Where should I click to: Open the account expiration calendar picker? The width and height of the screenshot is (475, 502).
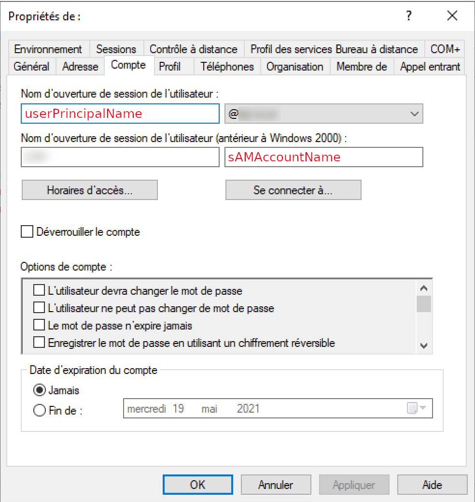(x=416, y=408)
